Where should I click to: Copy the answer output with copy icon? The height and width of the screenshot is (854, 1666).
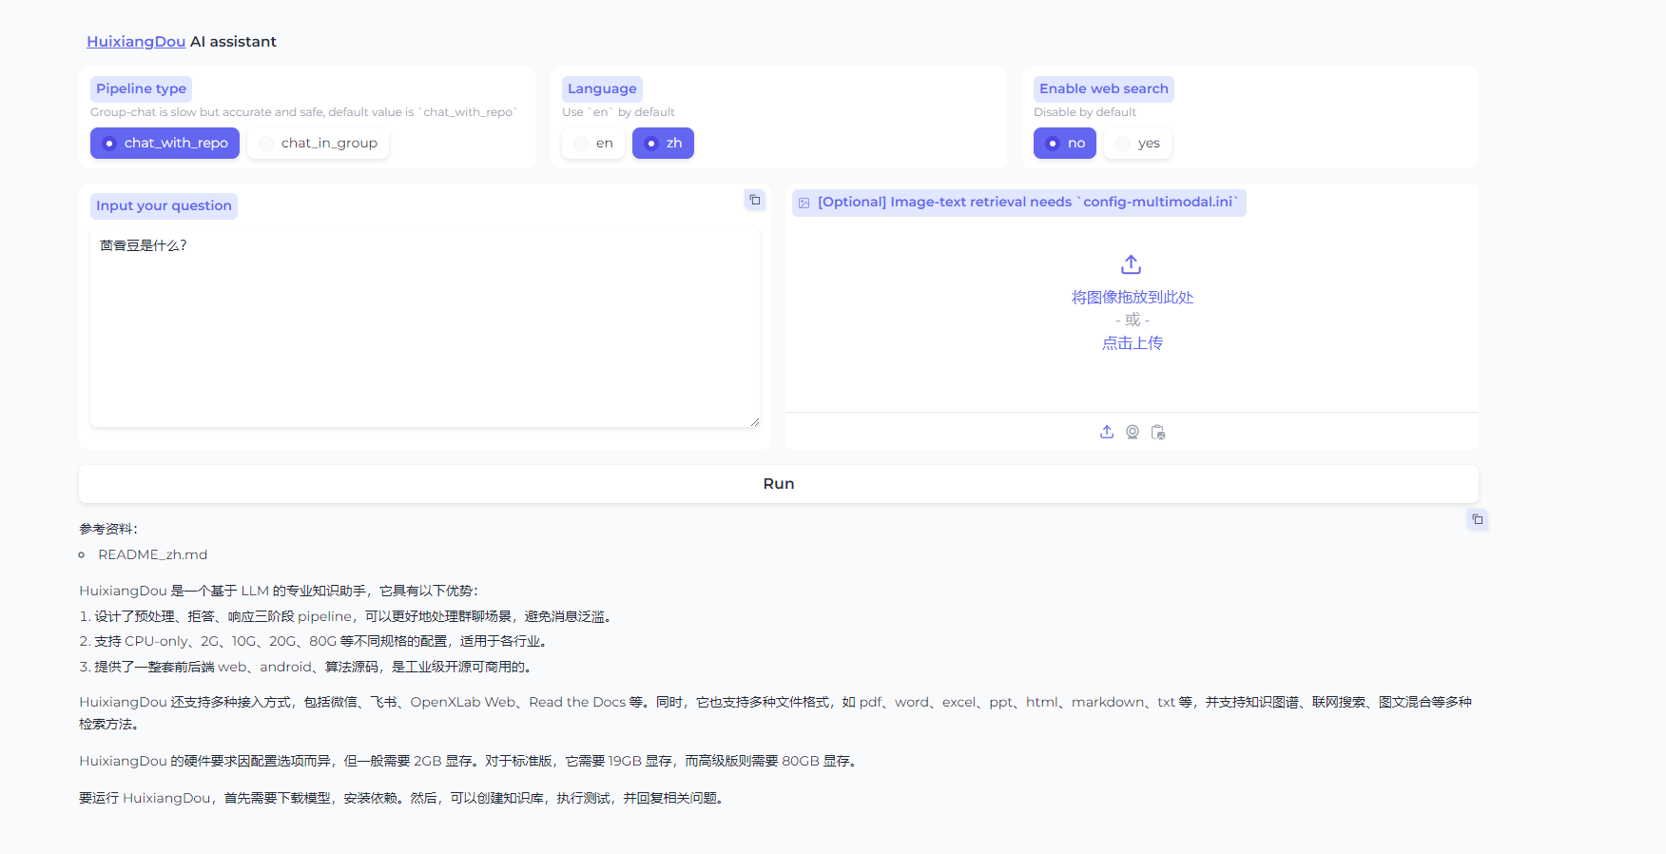pos(1477,519)
